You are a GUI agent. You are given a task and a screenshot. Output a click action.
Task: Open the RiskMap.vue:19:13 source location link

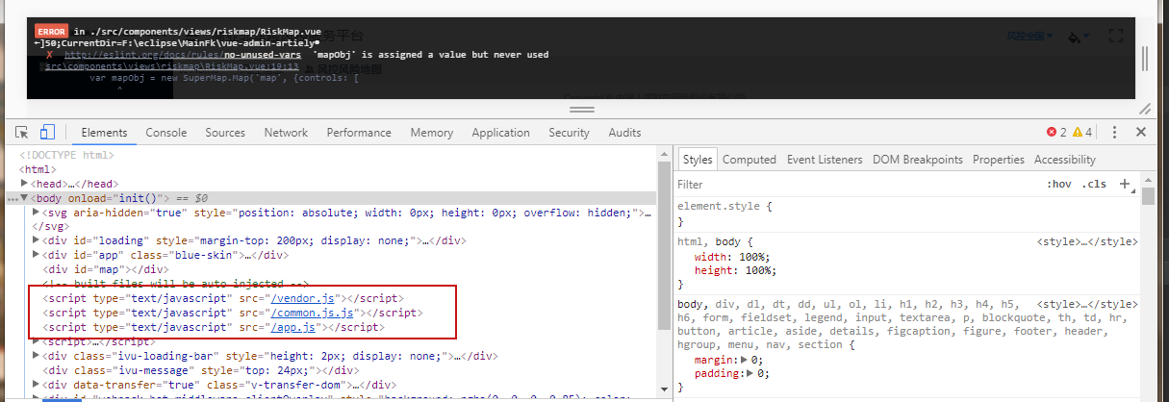click(x=172, y=67)
